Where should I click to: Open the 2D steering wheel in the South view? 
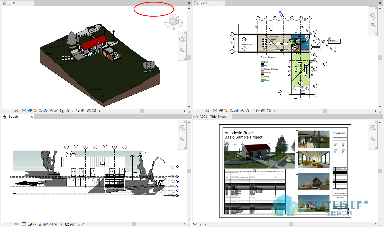point(182,128)
